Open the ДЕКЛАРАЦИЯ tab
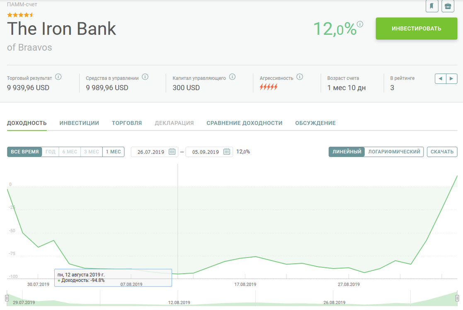Image resolution: width=463 pixels, height=310 pixels. [x=174, y=123]
